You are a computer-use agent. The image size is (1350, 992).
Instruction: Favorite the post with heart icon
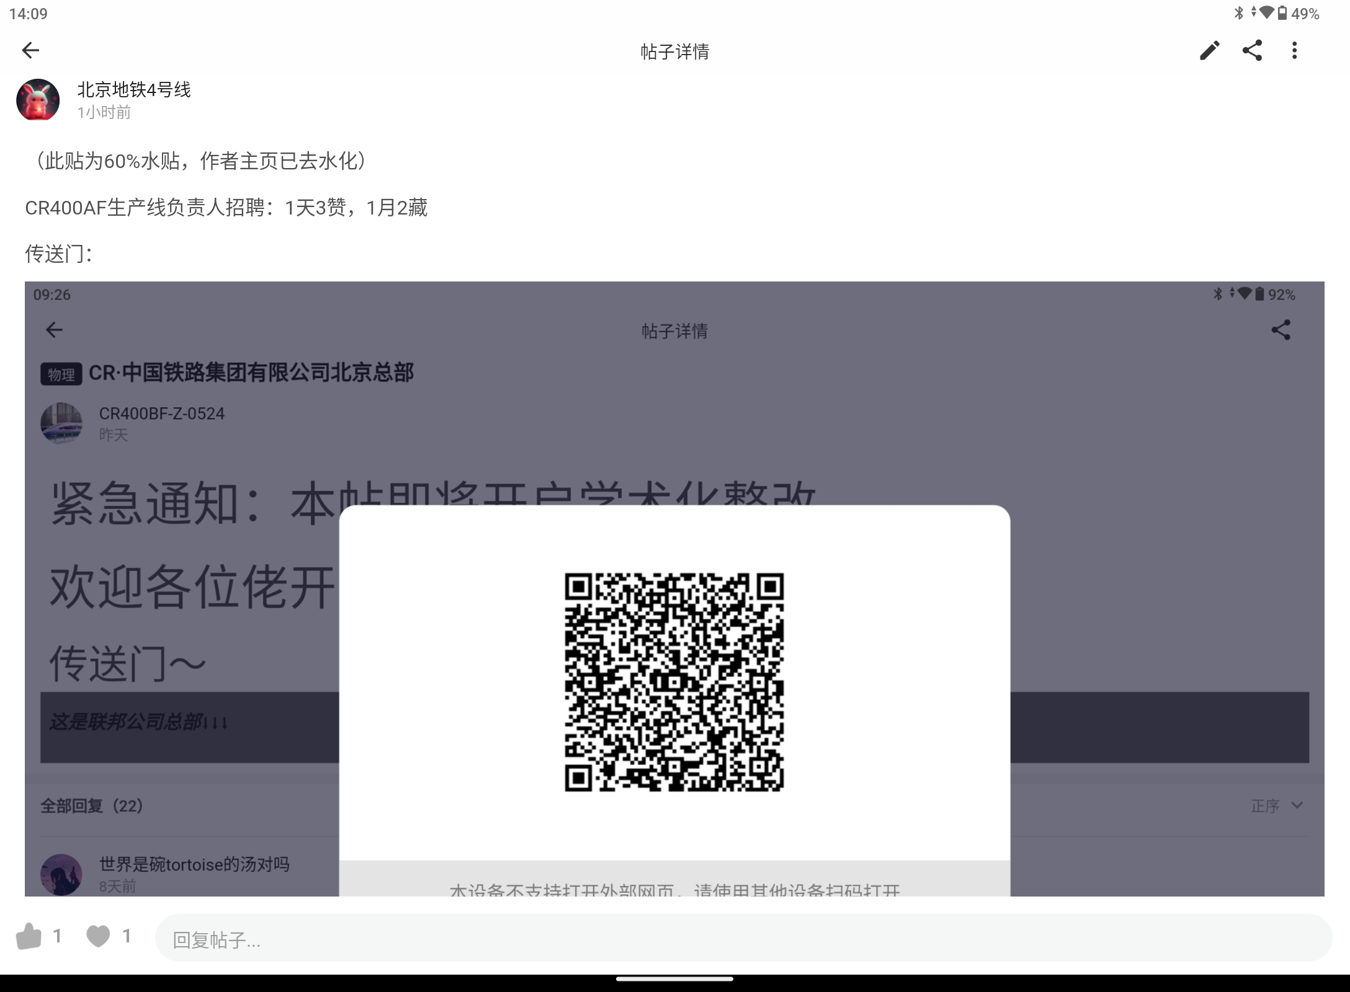(98, 936)
